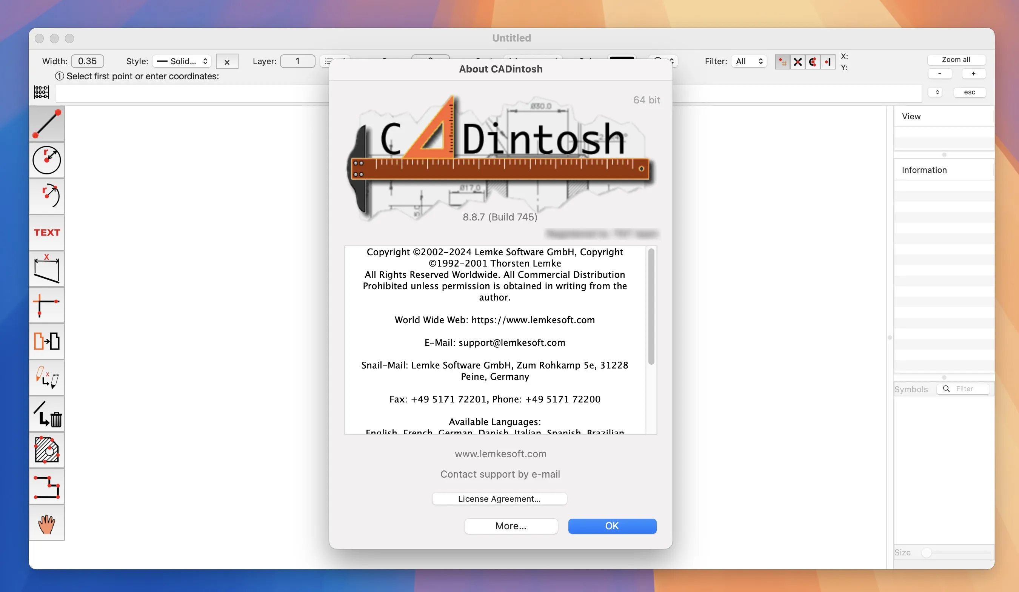
Task: Click the copyright text scrollbar
Action: tap(651, 306)
